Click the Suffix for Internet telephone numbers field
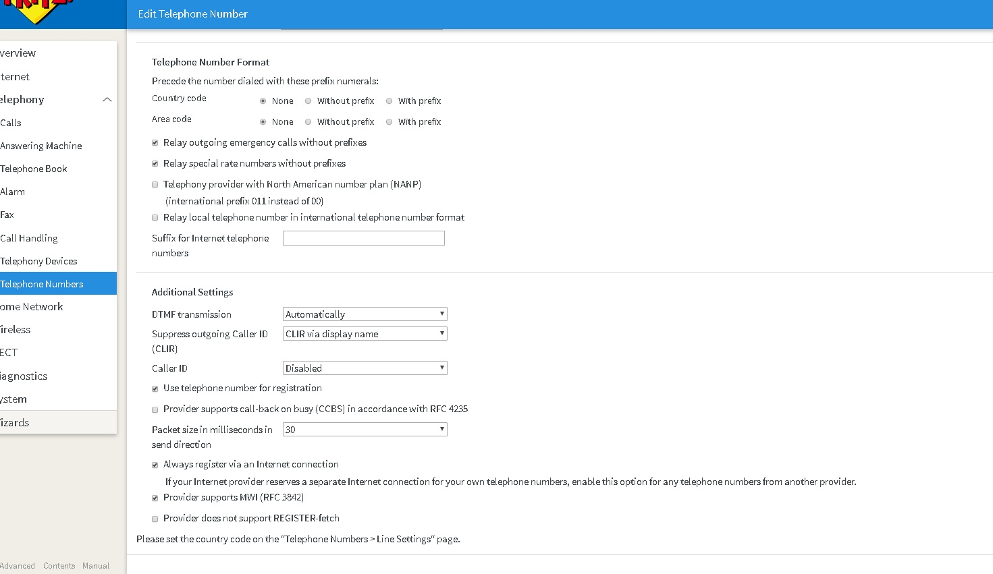993x574 pixels. (x=363, y=238)
